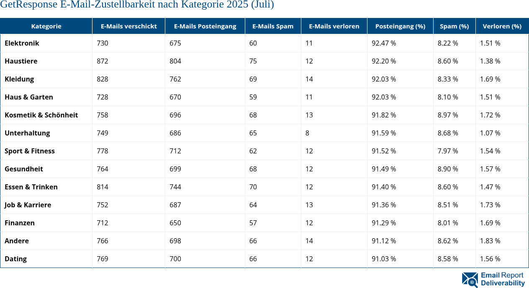529x288 pixels.
Task: Click the 70 spam value for Essen & Trinken
Action: click(x=253, y=187)
